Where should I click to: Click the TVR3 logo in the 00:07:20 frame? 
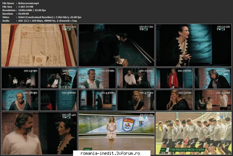click(144, 29)
